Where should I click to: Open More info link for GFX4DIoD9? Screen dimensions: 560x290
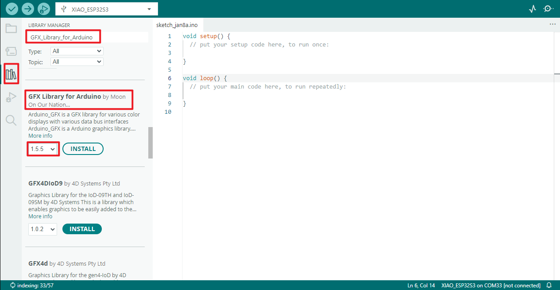(40, 217)
